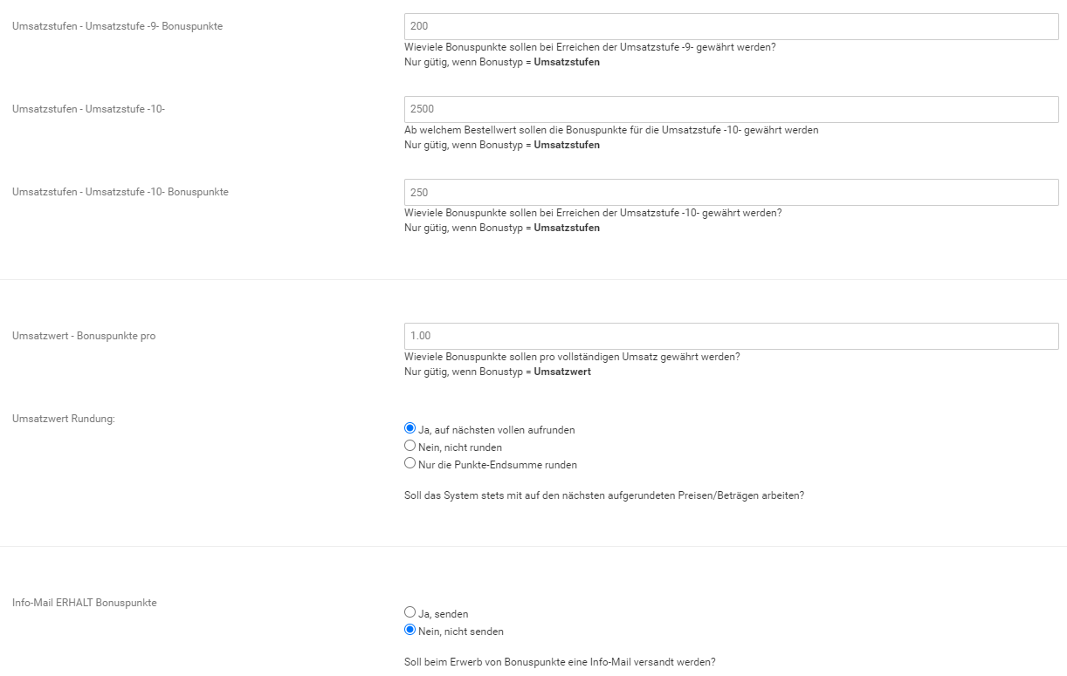Click the 'Umsatzstufen - Umsatzstufe -9- Bonuspunkte' label

click(117, 26)
